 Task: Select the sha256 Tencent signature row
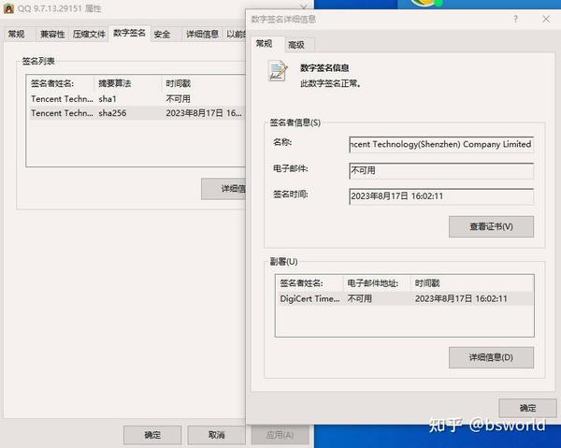[x=137, y=113]
